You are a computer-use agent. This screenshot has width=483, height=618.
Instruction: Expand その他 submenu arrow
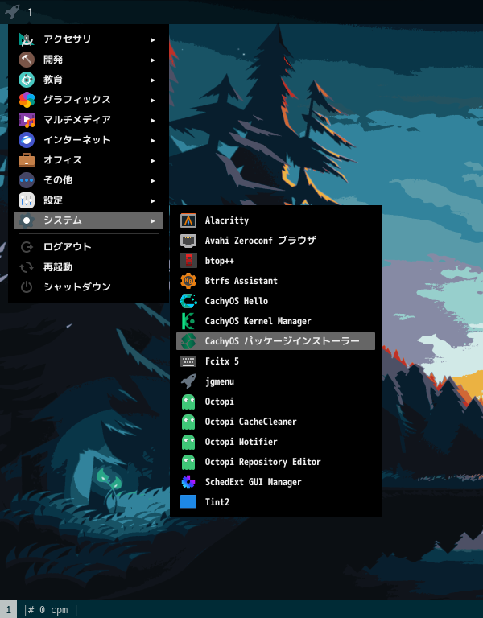point(153,180)
